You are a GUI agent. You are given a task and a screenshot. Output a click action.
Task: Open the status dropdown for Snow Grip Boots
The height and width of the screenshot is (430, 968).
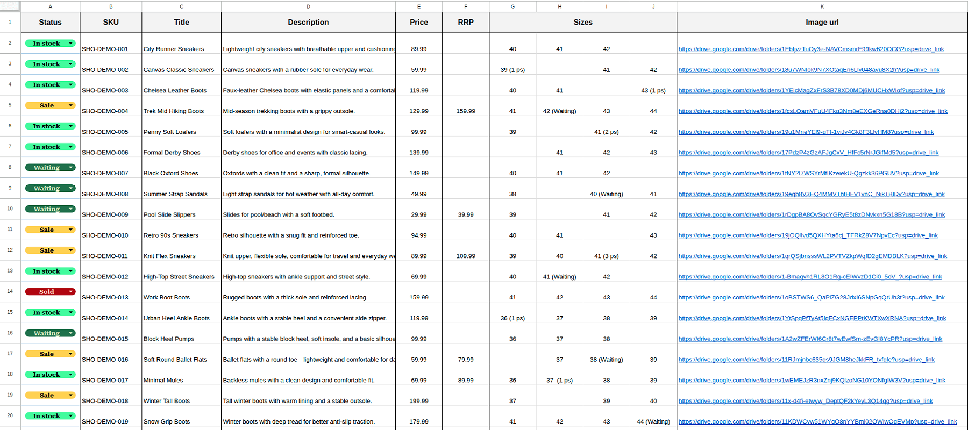[70, 416]
